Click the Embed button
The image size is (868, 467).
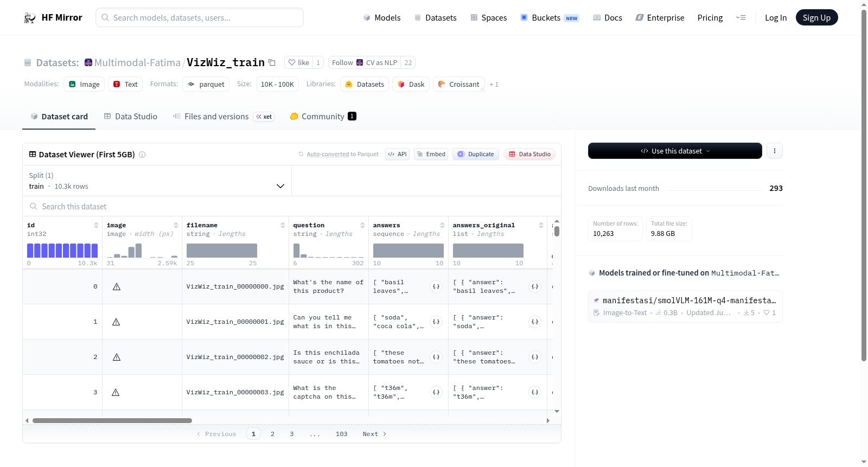[431, 155]
